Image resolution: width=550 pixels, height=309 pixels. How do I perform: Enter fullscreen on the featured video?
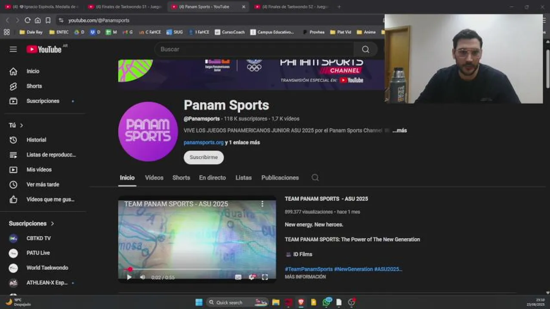coord(265,277)
